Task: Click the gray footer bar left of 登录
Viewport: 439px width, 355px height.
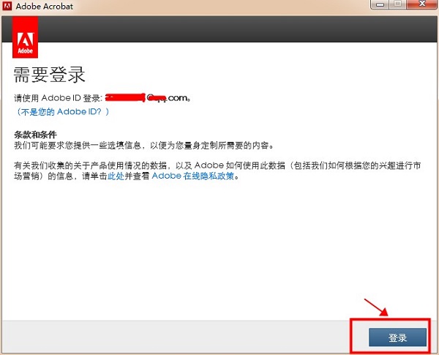Action: point(176,336)
